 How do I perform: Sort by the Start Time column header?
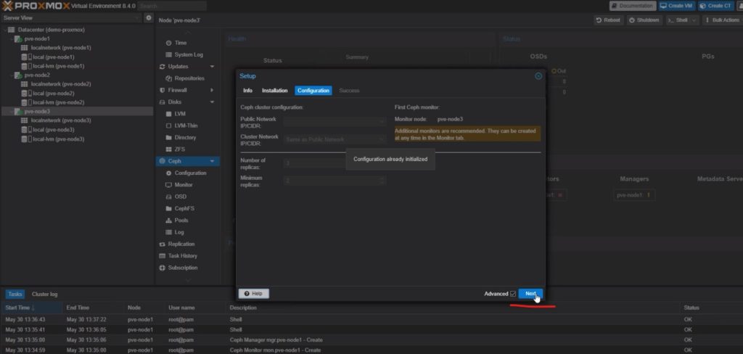coord(31,308)
